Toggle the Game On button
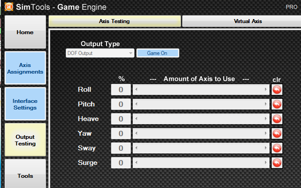This screenshot has width=301, height=188. (x=157, y=53)
